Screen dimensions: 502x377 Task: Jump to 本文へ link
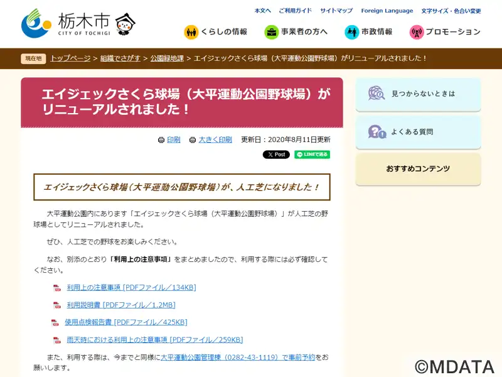(x=262, y=11)
